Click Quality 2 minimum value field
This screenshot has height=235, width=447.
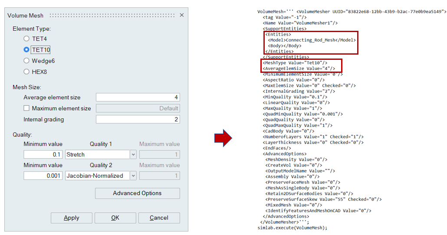click(43, 176)
